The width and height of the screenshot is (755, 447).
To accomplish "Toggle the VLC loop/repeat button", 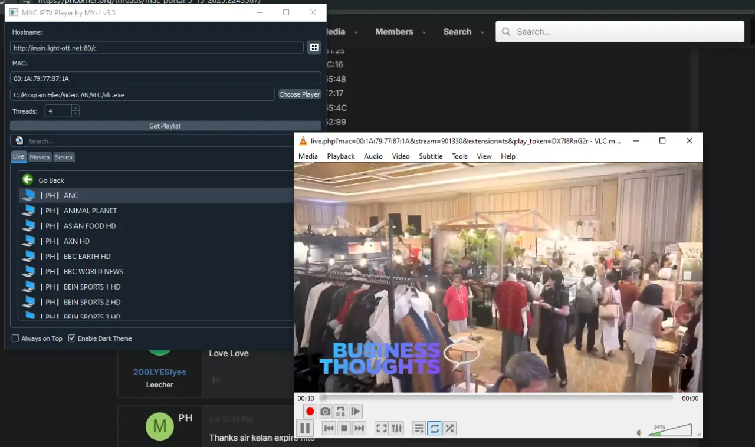I will (x=434, y=429).
